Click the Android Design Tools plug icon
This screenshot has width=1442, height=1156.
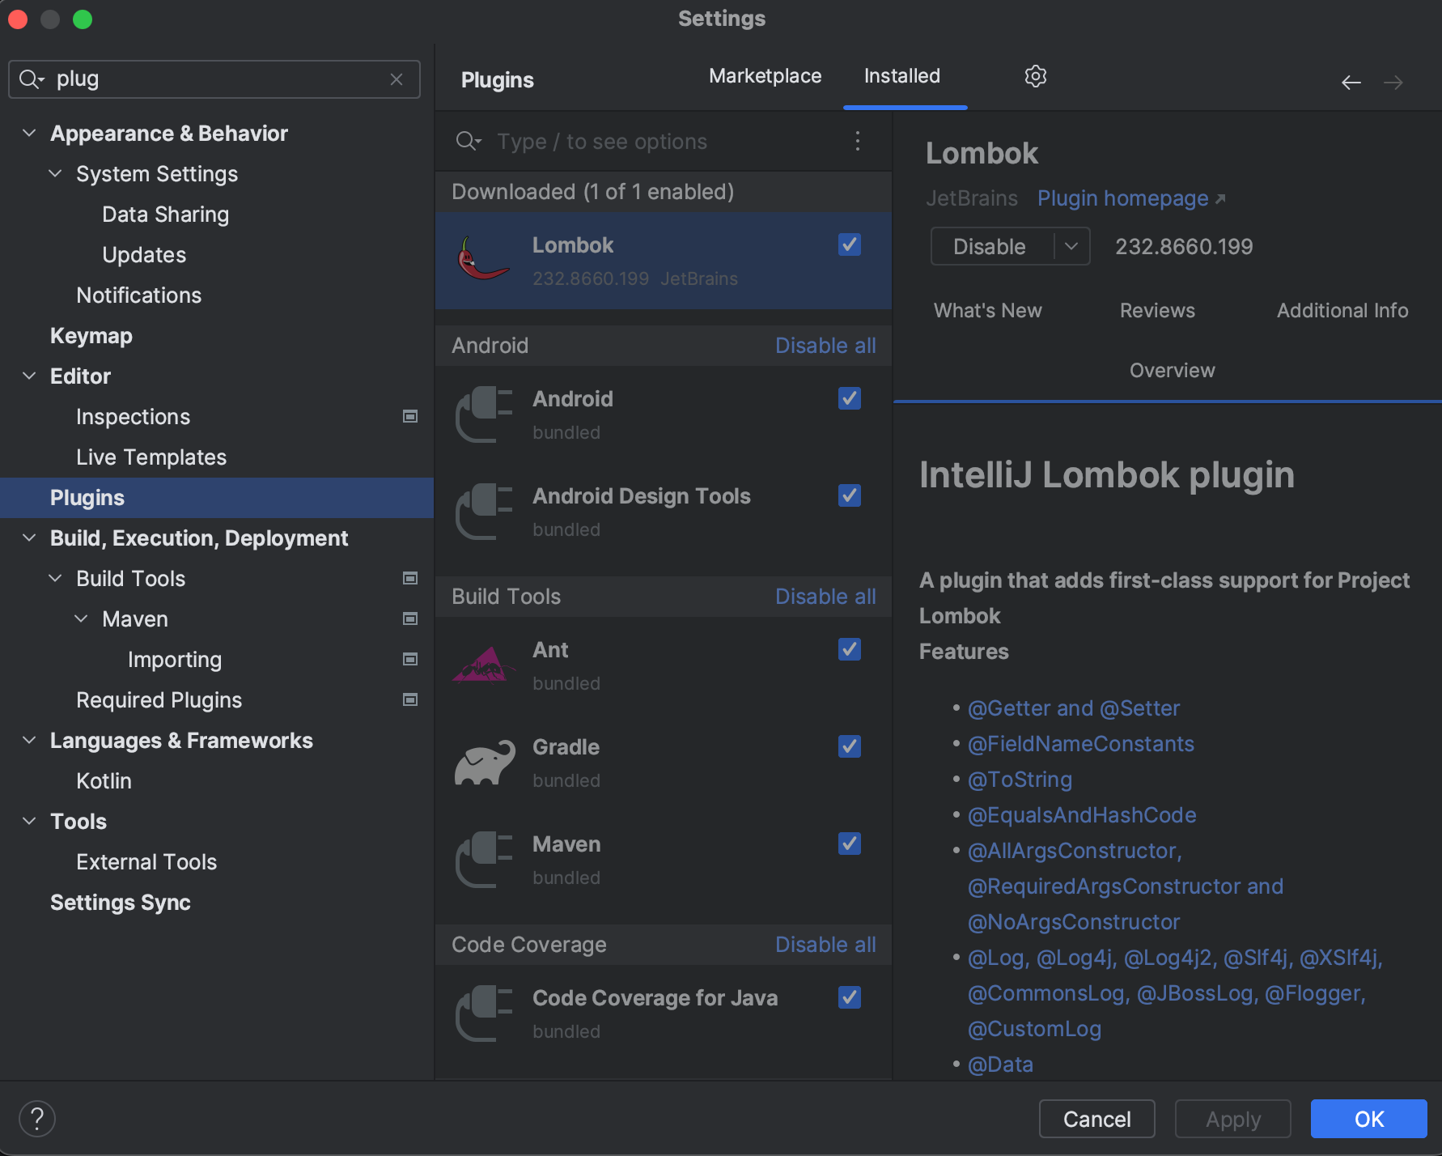484,511
